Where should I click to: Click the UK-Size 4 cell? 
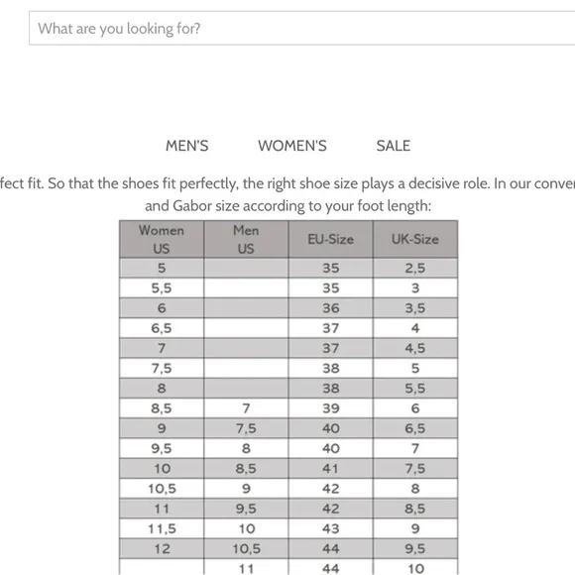(x=415, y=328)
